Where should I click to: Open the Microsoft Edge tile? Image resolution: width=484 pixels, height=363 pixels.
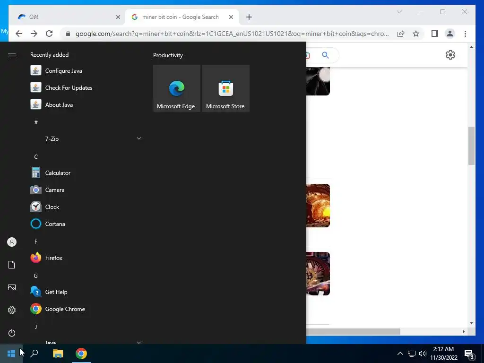[x=177, y=88]
